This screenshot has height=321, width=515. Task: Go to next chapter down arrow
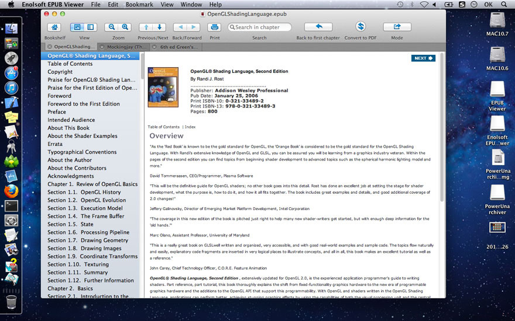pos(159,27)
